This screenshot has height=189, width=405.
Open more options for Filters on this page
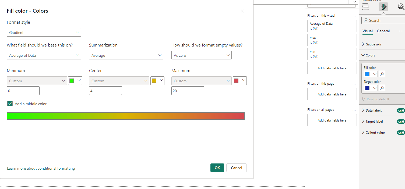coord(354,84)
